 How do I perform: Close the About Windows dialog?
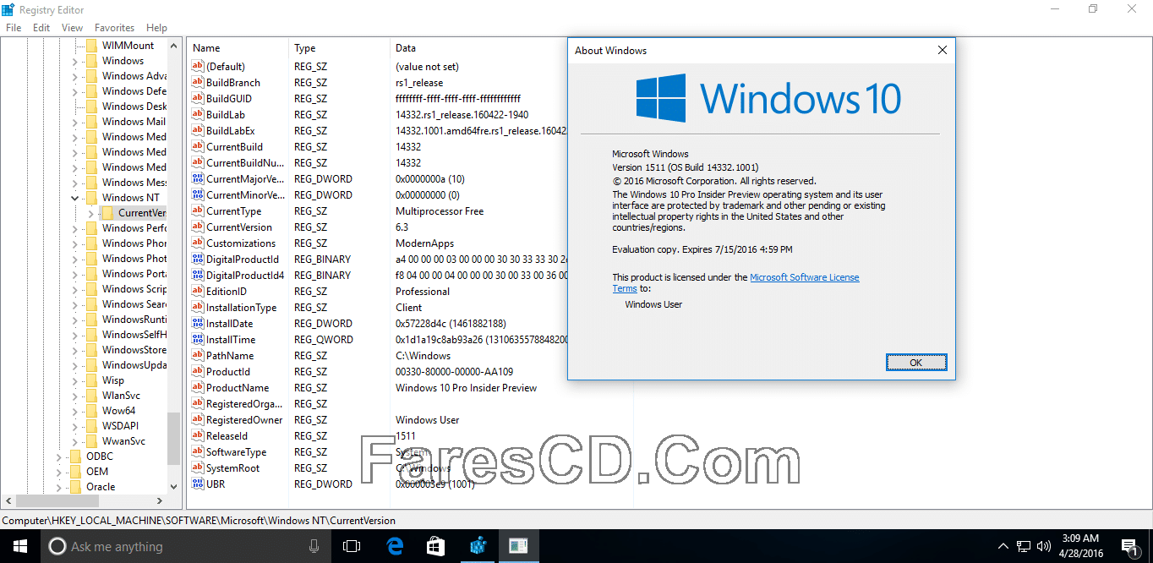(x=942, y=51)
